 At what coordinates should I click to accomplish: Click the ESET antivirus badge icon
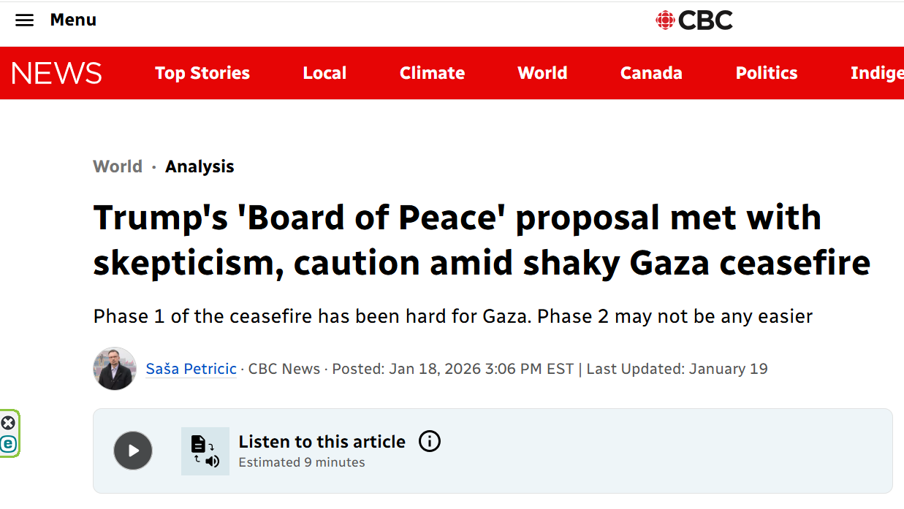point(9,445)
